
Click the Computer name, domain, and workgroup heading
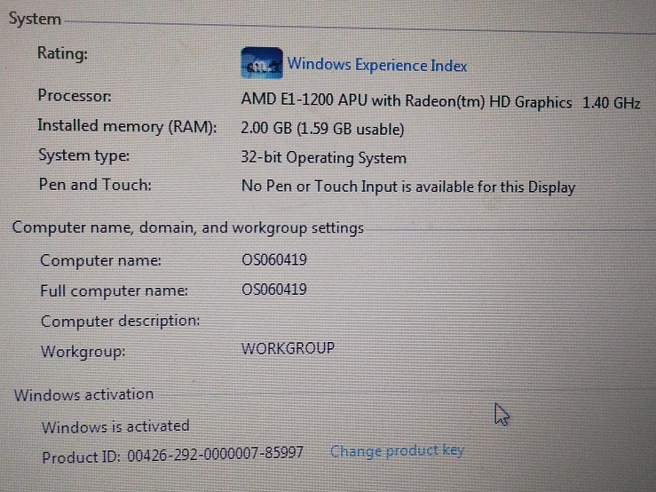[x=188, y=227]
